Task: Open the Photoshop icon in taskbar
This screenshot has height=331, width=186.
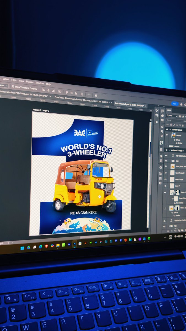Action: [74, 244]
